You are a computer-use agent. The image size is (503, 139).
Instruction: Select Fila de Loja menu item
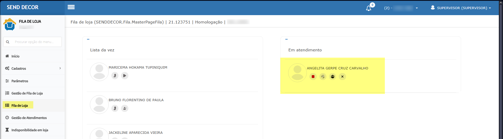33,105
